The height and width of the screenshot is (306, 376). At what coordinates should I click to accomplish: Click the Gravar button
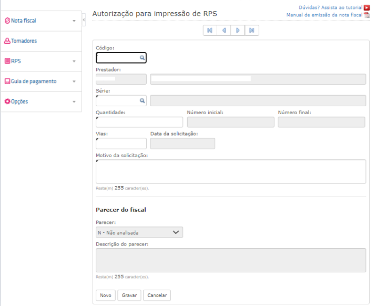point(129,295)
